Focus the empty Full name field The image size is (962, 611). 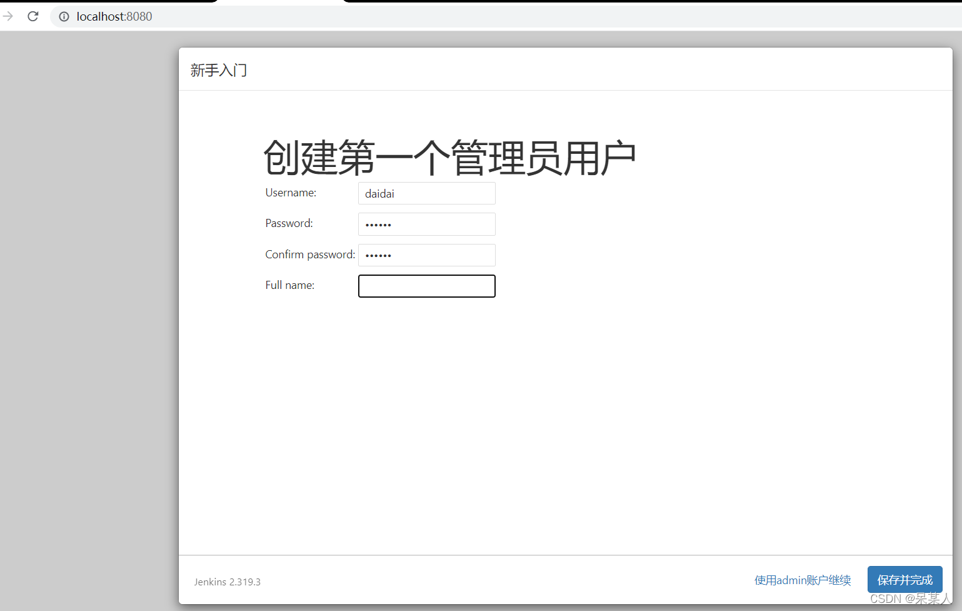point(427,286)
